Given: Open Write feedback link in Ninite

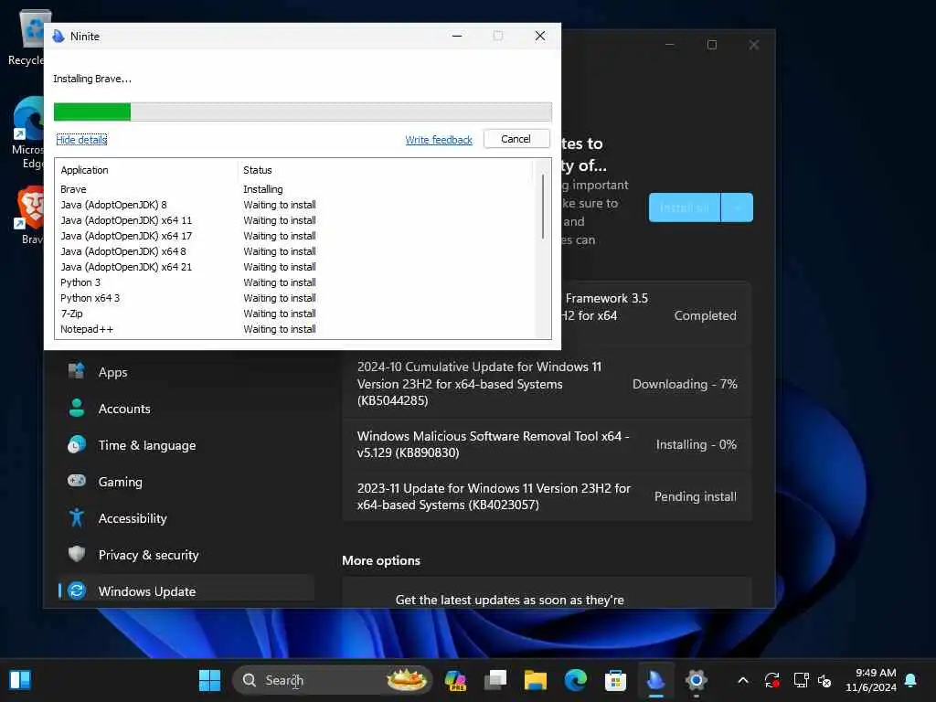Looking at the screenshot, I should point(439,140).
